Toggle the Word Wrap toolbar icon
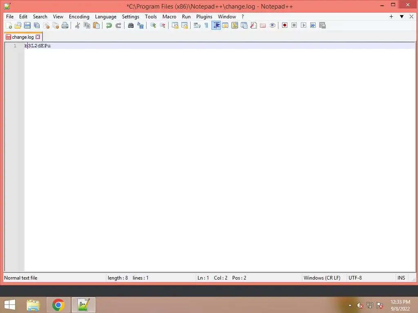Image resolution: width=418 pixels, height=313 pixels. [197, 25]
